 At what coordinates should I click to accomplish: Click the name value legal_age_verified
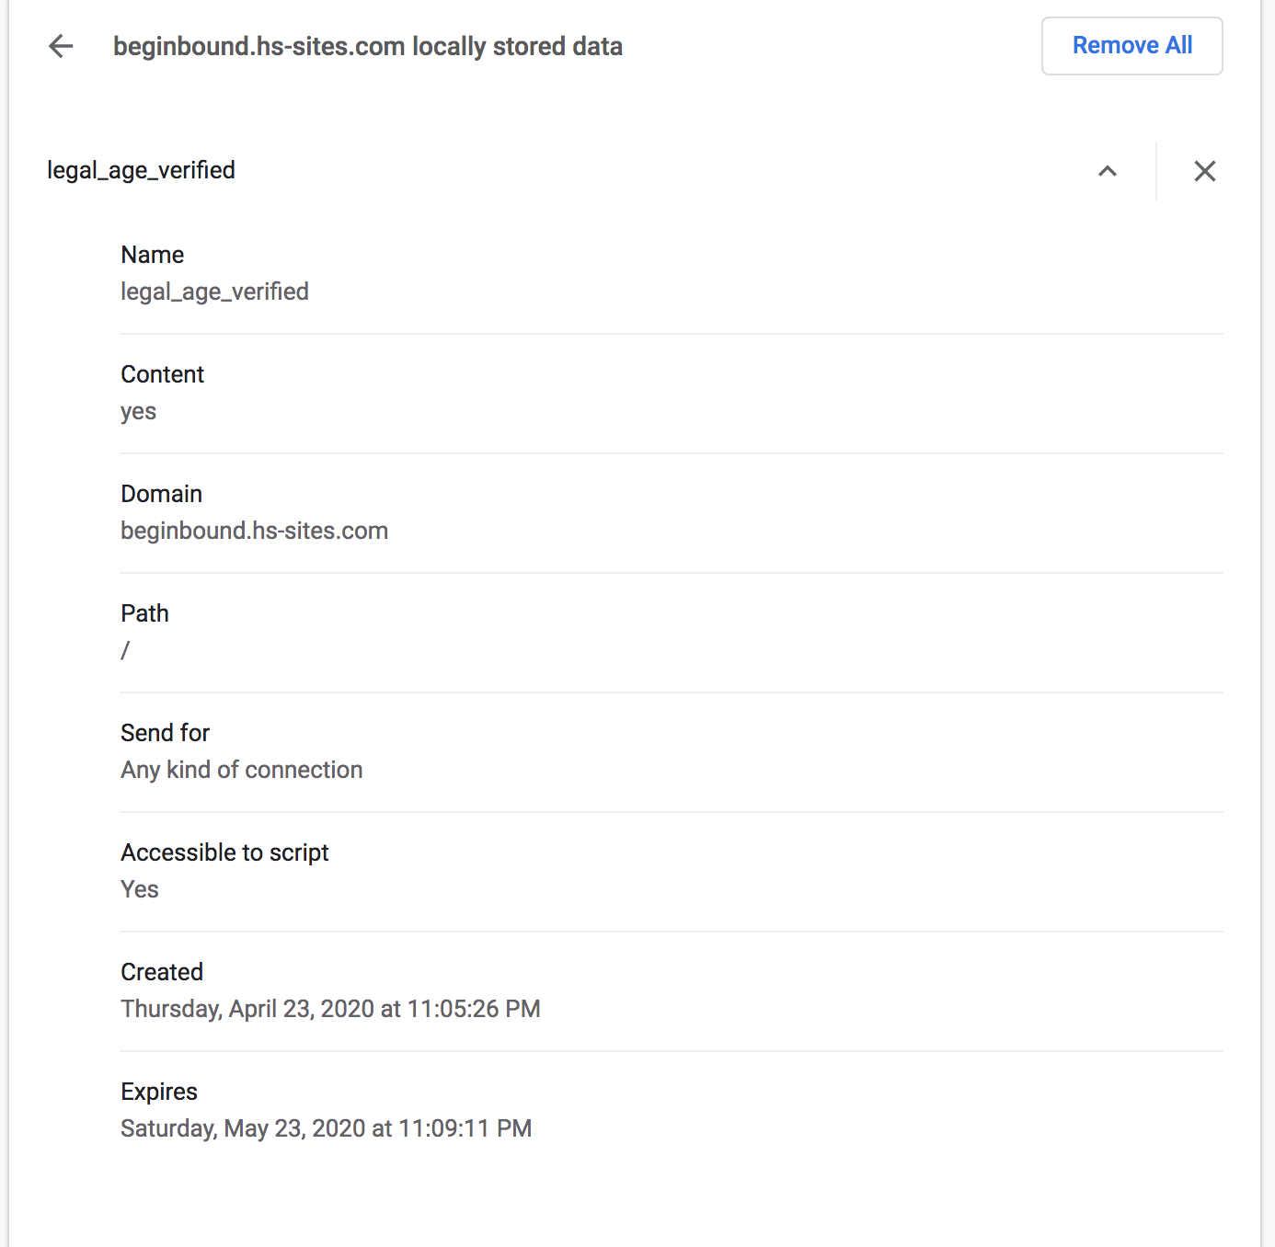click(x=214, y=292)
